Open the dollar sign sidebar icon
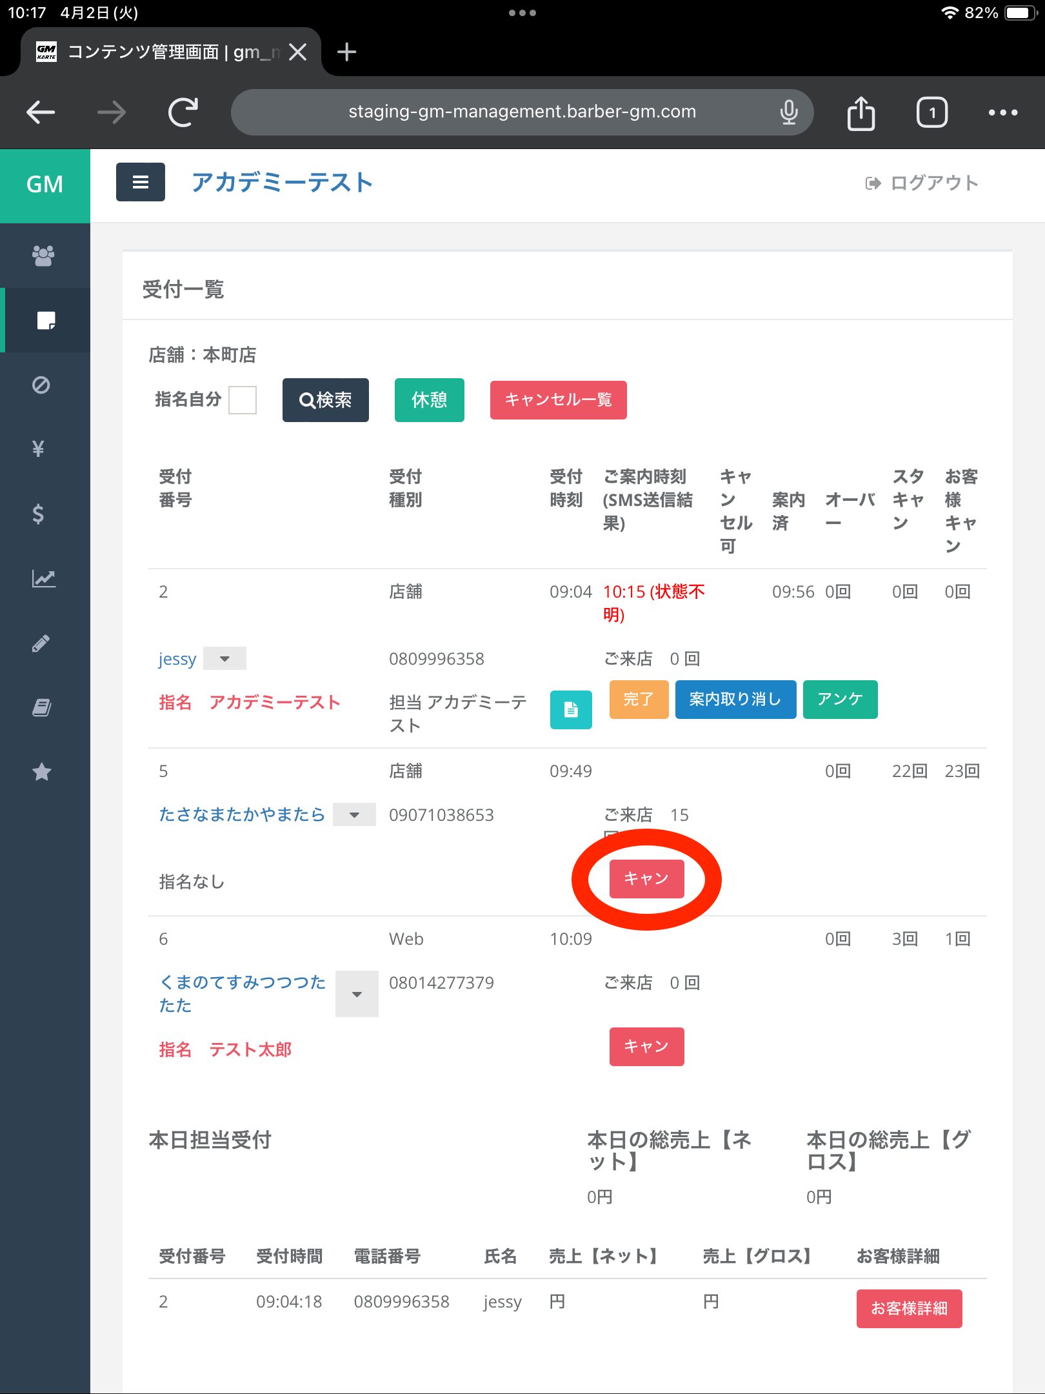 39,514
